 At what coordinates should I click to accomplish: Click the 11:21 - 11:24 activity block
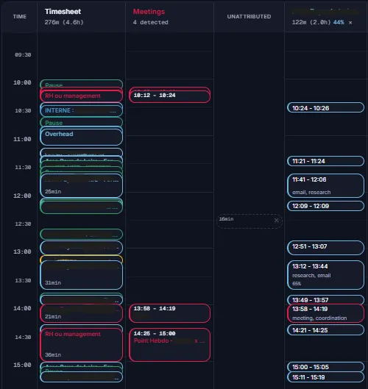click(x=325, y=161)
